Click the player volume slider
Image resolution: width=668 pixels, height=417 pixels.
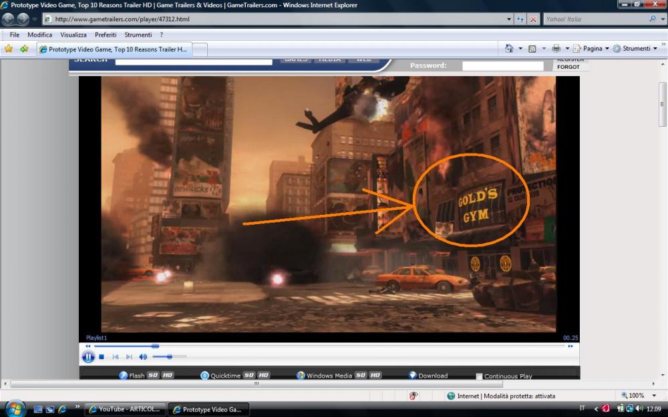click(170, 357)
